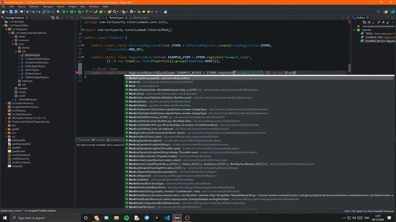Click the New wizard toolbar icon
The width and height of the screenshot is (396, 222).
tap(3, 12)
